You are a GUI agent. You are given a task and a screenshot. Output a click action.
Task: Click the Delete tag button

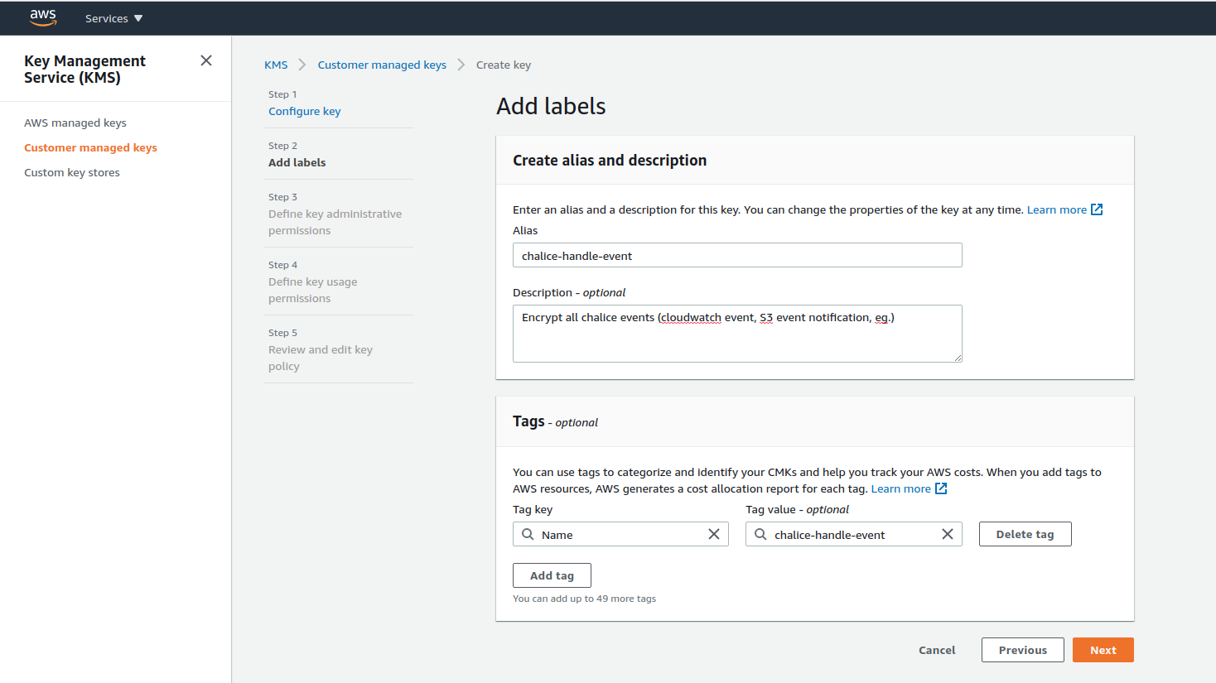1025,534
